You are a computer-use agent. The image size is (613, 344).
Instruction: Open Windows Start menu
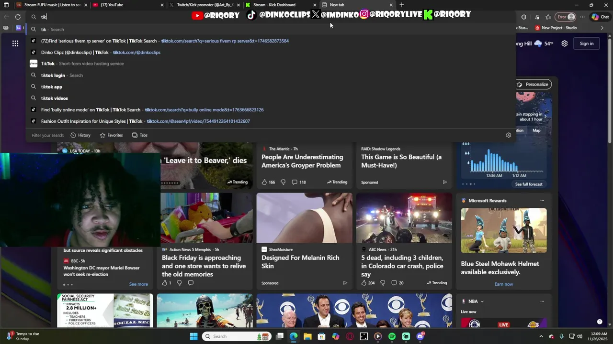coord(193,336)
